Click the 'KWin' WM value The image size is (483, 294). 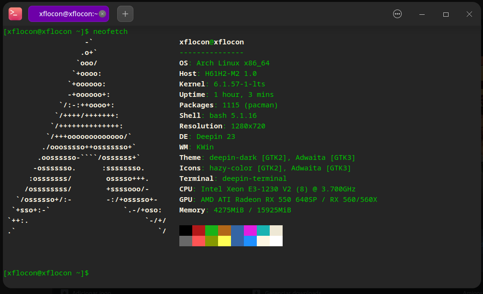click(205, 147)
